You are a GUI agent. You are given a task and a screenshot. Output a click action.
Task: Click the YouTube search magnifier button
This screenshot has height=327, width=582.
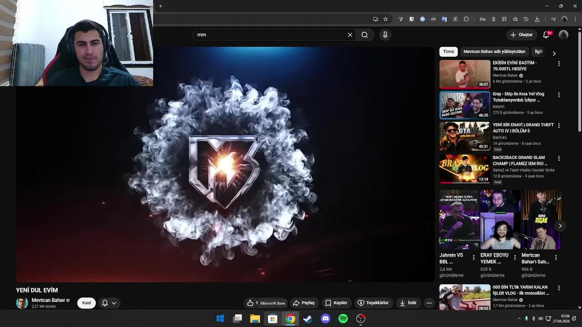coord(365,35)
